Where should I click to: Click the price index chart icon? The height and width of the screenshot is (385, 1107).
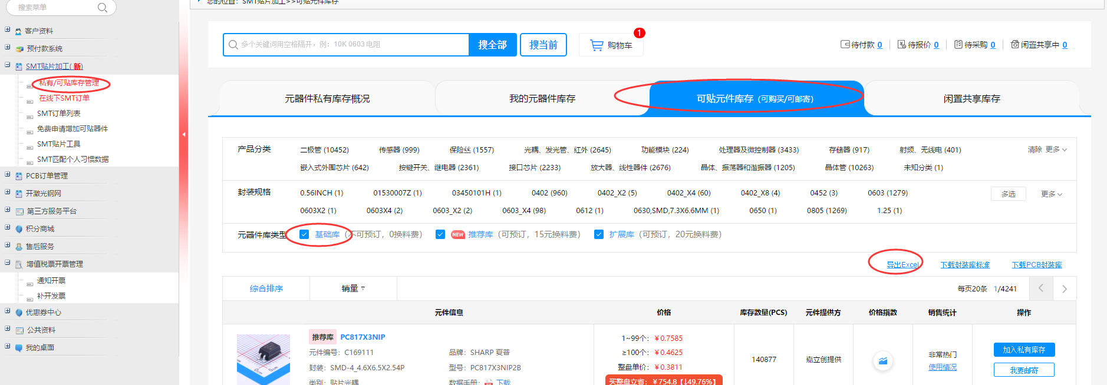882,361
